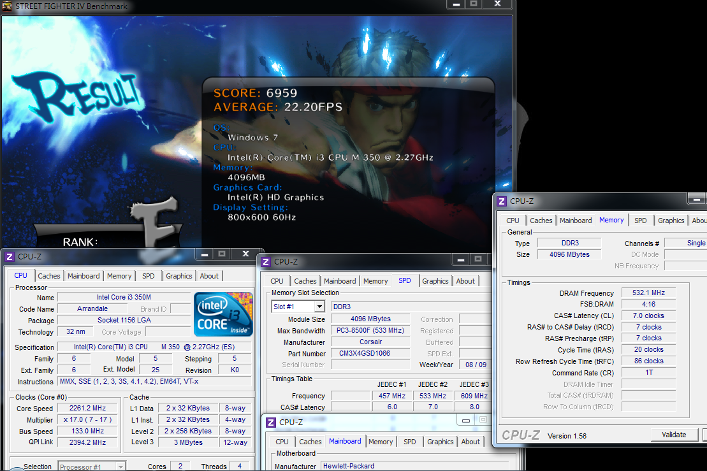This screenshot has height=471, width=707.
Task: Click the JEDEC #1 frequency "457 MHz"
Action: click(392, 396)
